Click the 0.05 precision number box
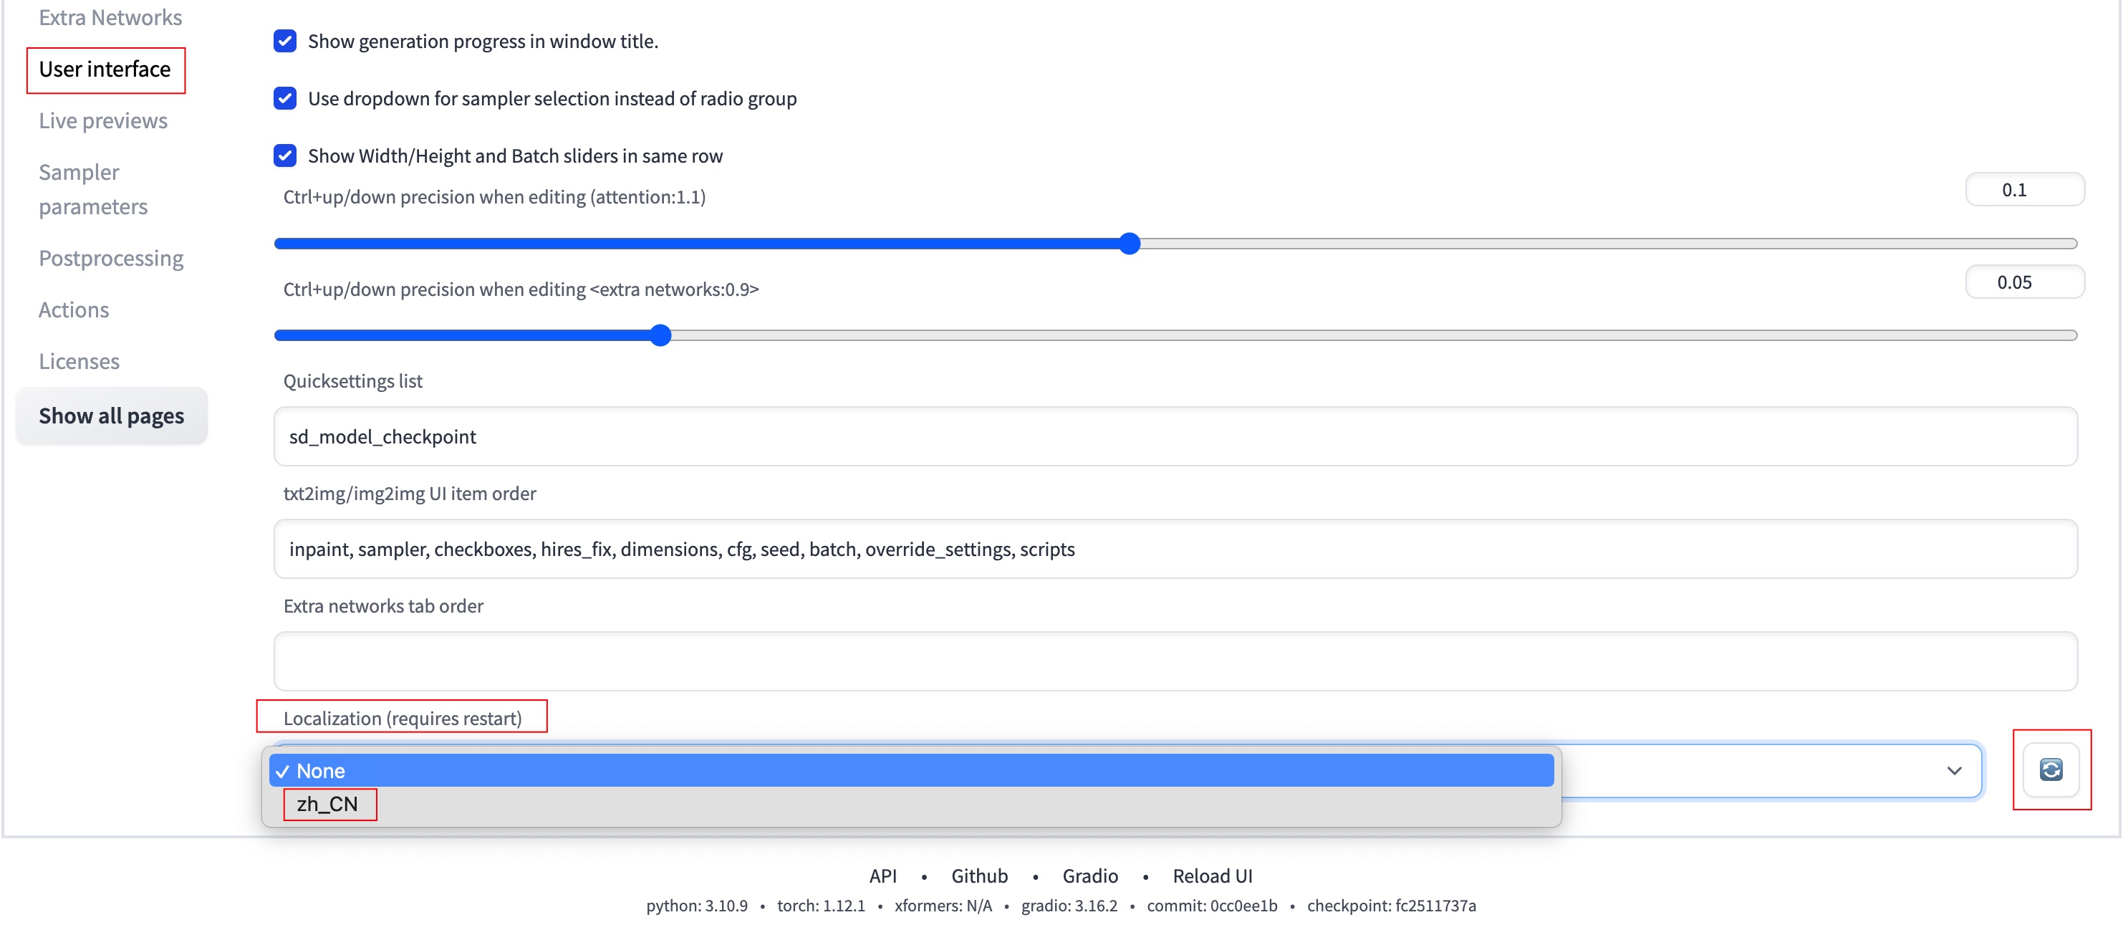This screenshot has height=930, width=2123. (x=2023, y=282)
